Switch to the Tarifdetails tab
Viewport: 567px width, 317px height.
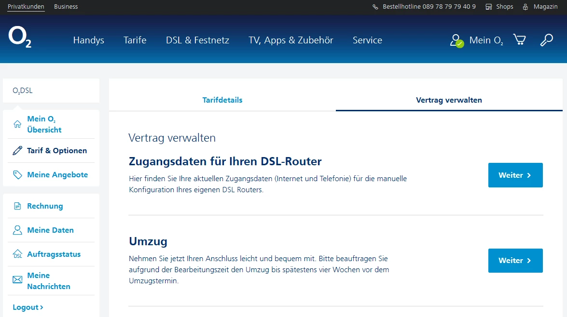tap(222, 100)
